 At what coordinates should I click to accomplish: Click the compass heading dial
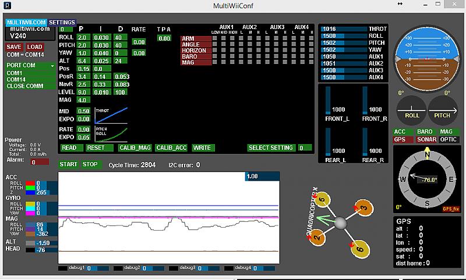pyautogui.click(x=427, y=179)
